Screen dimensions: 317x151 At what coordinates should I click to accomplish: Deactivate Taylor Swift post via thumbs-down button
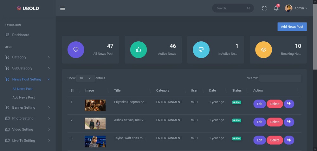tap(289, 140)
